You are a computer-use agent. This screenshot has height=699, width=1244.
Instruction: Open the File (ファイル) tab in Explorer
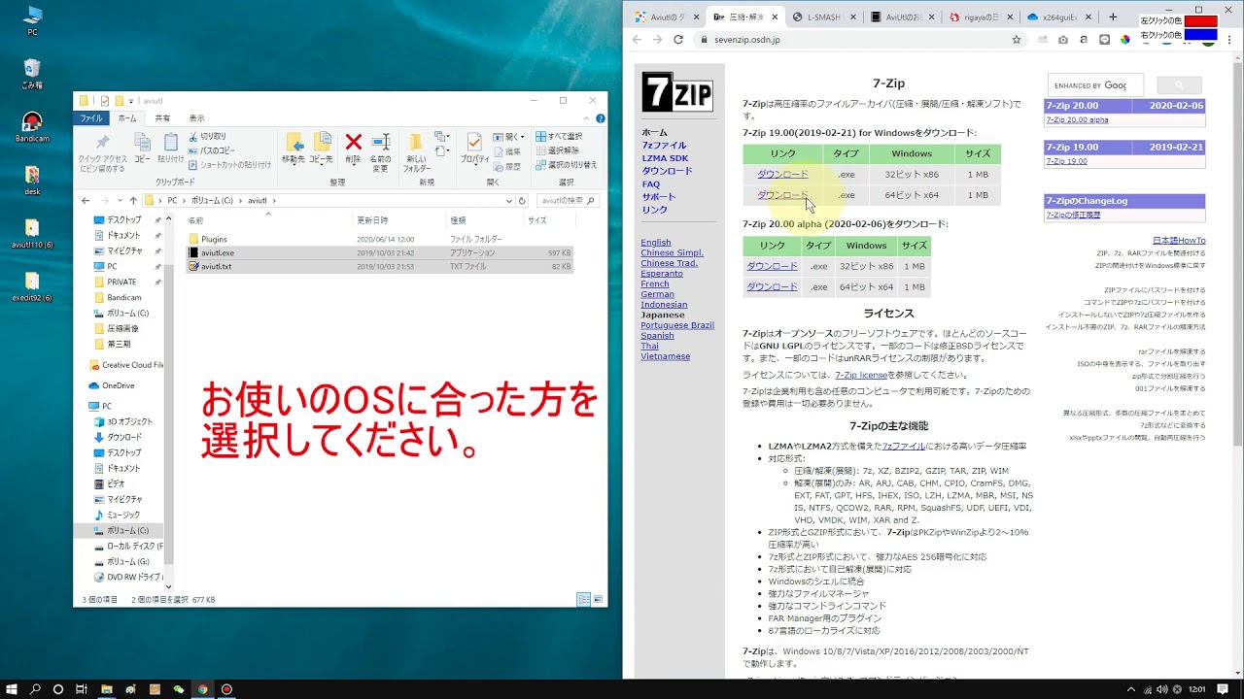click(91, 118)
